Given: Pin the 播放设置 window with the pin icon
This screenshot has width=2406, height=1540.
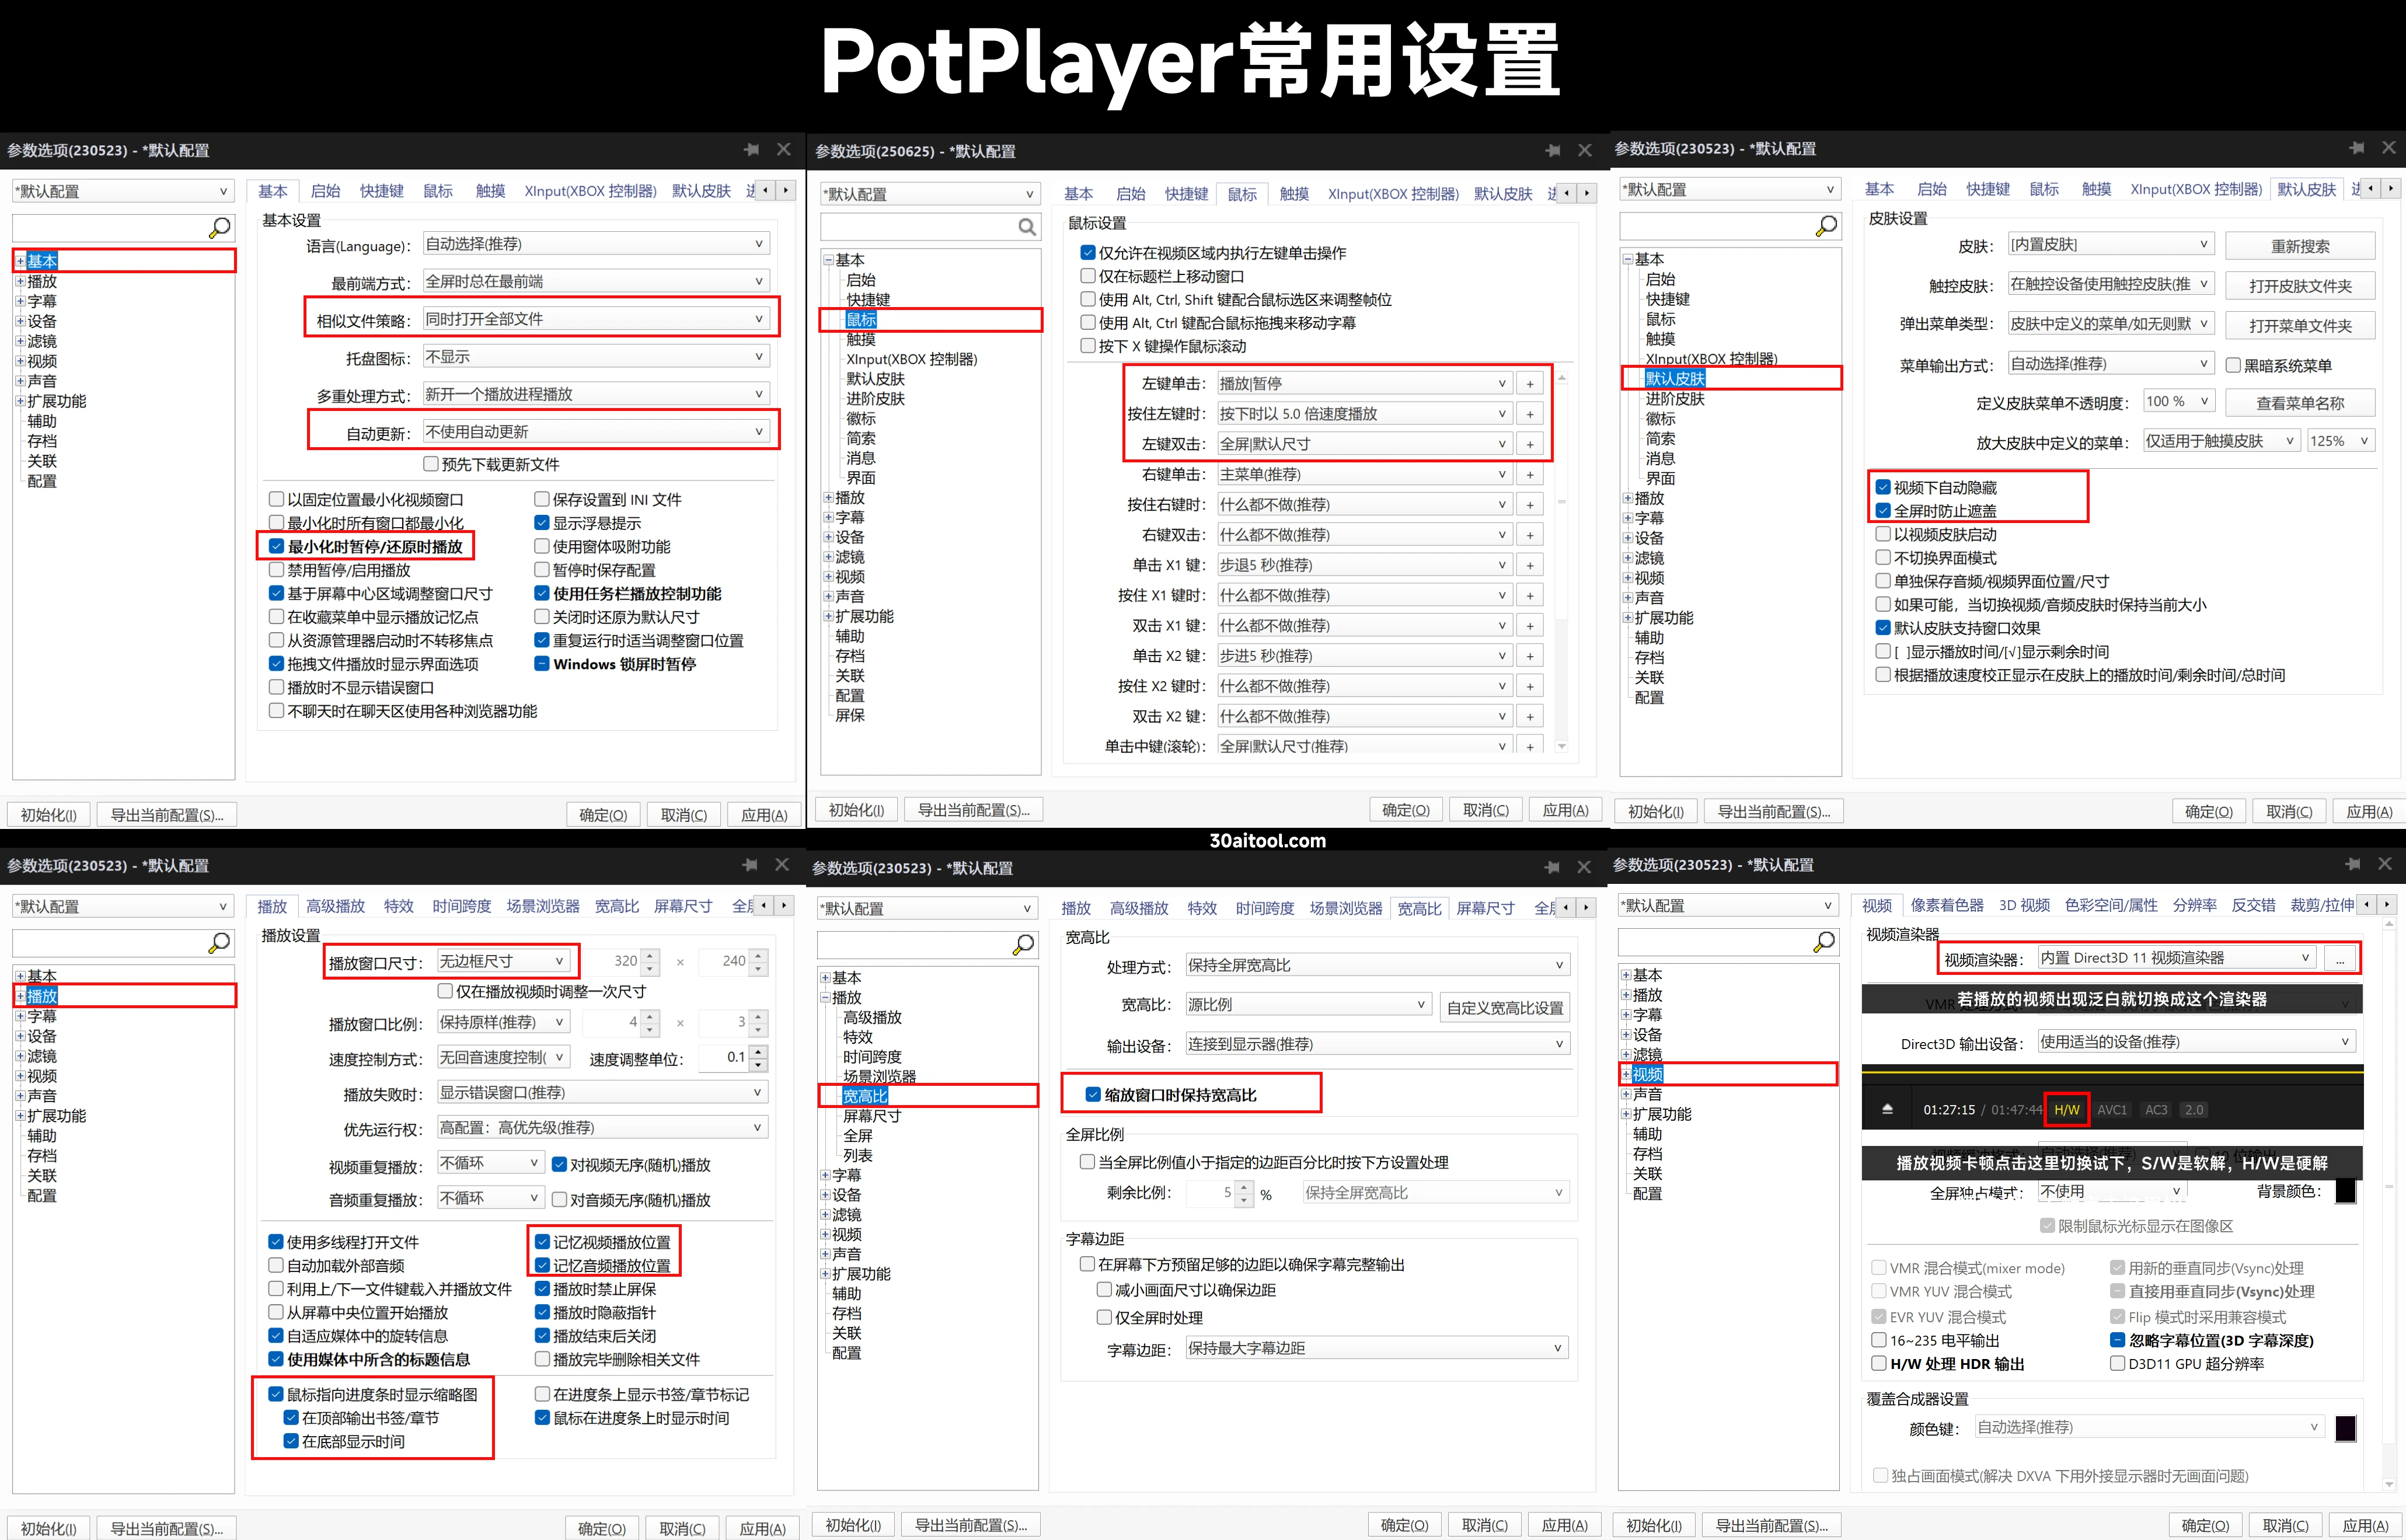Looking at the screenshot, I should coord(749,864).
